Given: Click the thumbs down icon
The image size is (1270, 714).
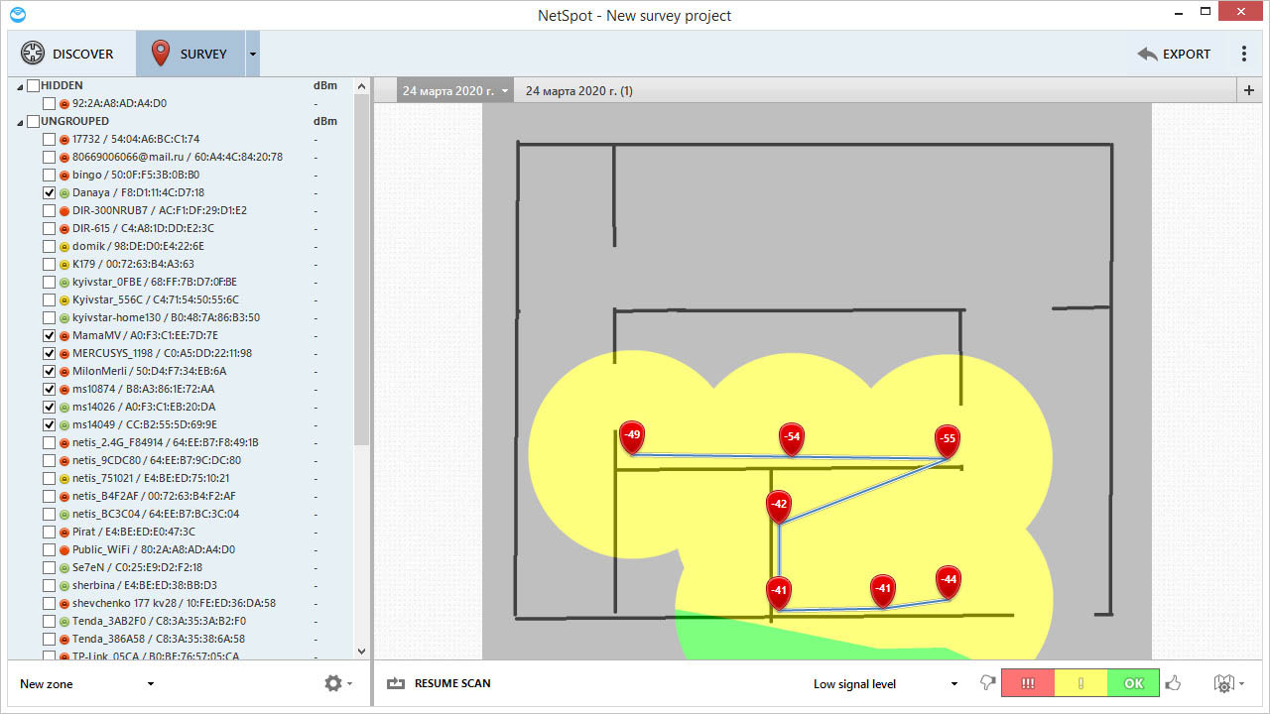Looking at the screenshot, I should (x=987, y=682).
